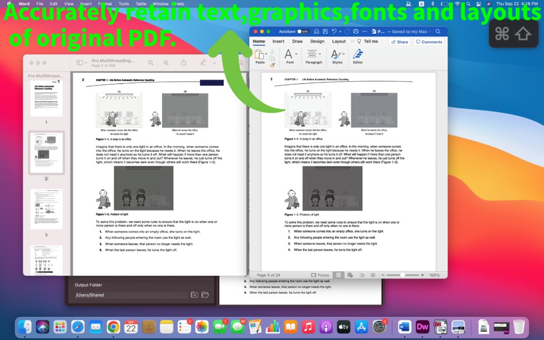Viewport: 544px width, 340px height.
Task: Click the Print icon in Word's title bar
Action: pyautogui.click(x=356, y=31)
